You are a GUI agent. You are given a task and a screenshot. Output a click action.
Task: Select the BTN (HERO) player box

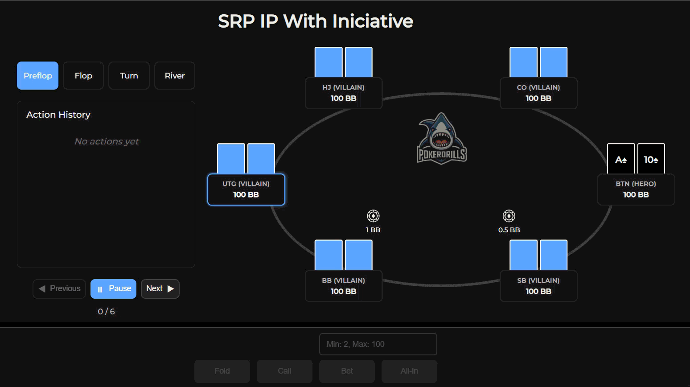636,189
